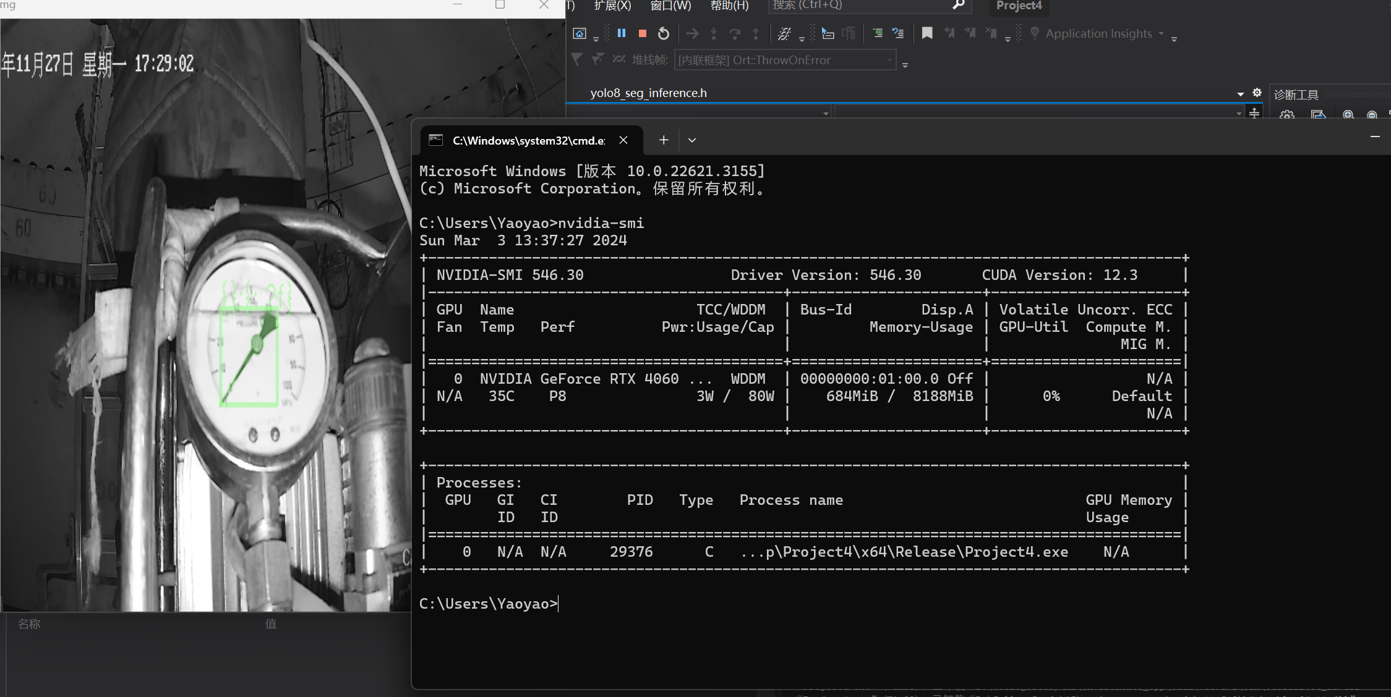Restart the debugging session
This screenshot has width=1391, height=697.
663,33
